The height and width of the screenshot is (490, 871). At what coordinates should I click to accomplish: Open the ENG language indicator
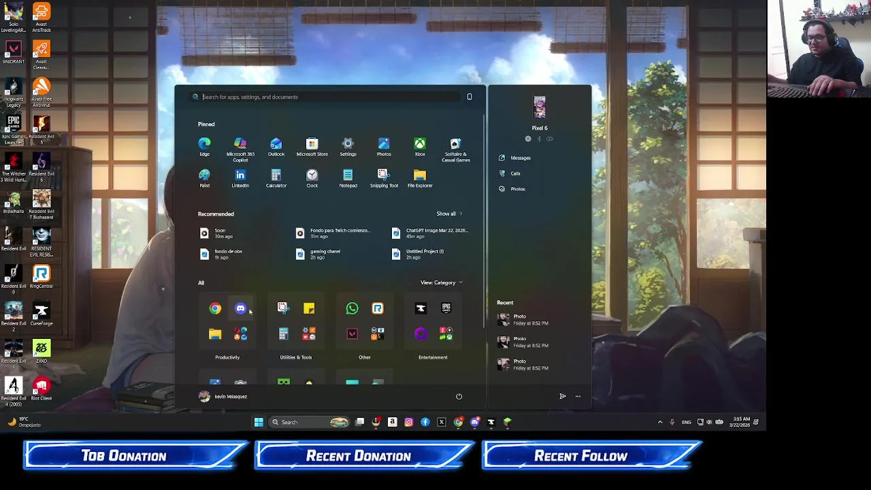687,422
